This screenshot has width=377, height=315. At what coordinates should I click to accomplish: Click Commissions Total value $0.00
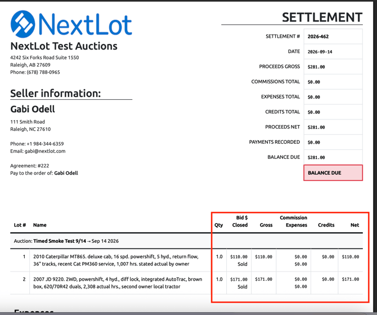(314, 82)
